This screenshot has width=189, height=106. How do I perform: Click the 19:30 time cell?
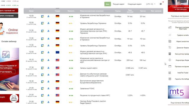coord(31,82)
